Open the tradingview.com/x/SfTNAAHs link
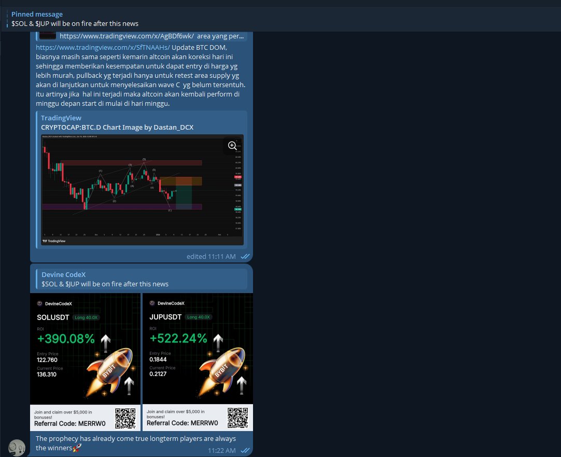Image resolution: width=561 pixels, height=457 pixels. (102, 47)
